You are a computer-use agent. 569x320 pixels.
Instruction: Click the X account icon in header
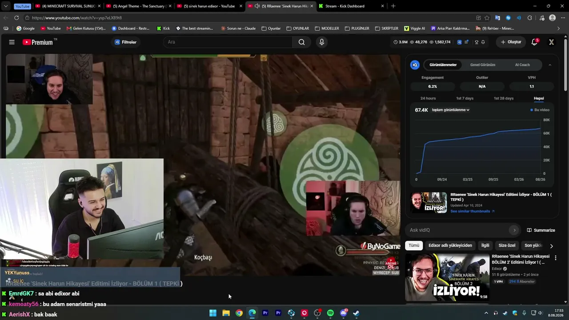pyautogui.click(x=551, y=42)
